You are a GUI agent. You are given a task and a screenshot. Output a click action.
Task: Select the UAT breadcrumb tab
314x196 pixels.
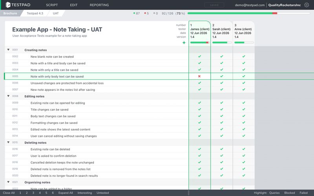tap(56, 13)
